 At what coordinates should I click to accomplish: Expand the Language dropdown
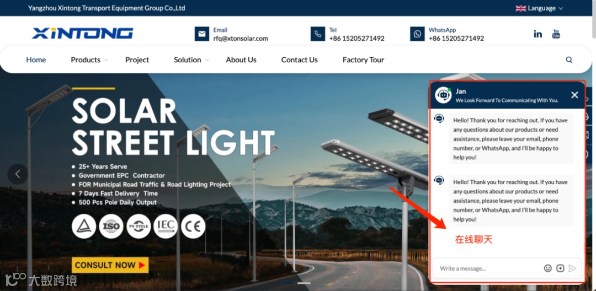pos(539,8)
